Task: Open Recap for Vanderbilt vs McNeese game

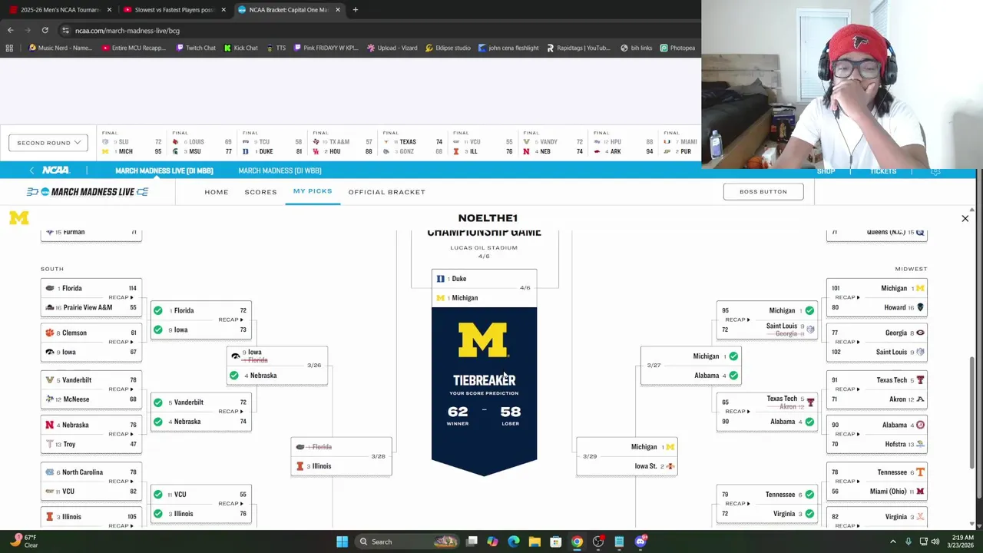Action: pos(120,389)
